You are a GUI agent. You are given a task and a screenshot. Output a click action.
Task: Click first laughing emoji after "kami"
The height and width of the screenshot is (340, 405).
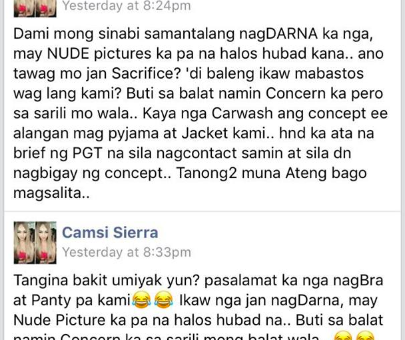point(141,299)
